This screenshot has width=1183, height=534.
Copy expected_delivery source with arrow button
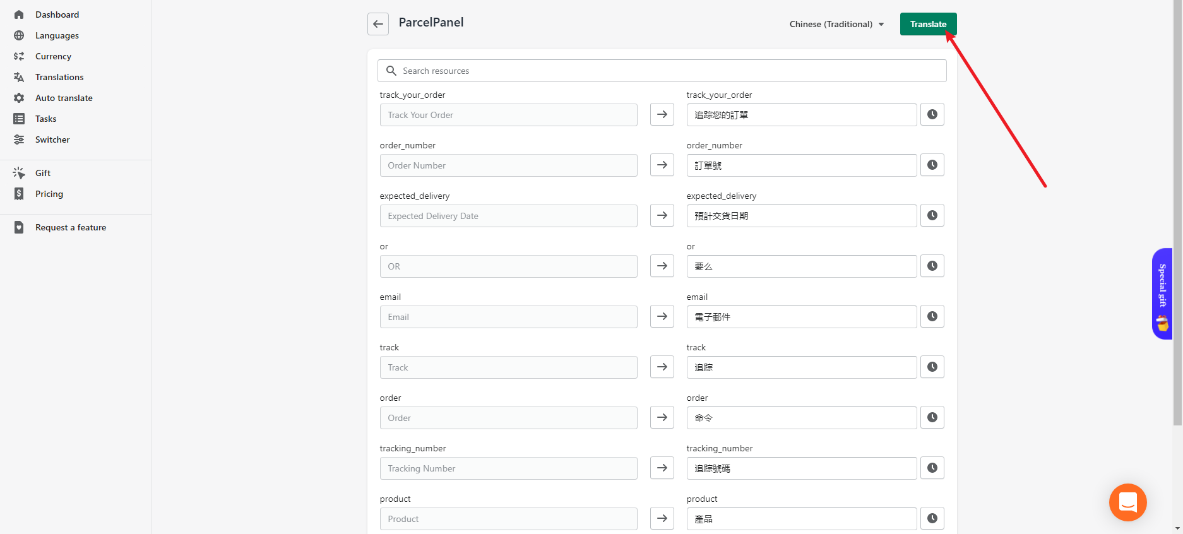[x=662, y=215]
